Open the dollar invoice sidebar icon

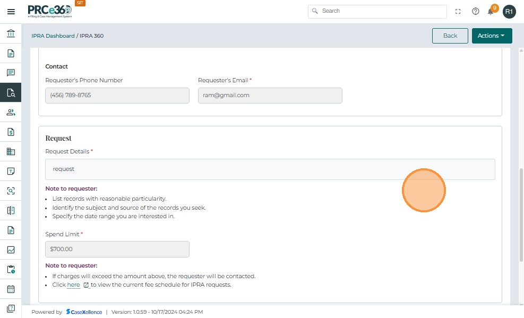pyautogui.click(x=11, y=132)
